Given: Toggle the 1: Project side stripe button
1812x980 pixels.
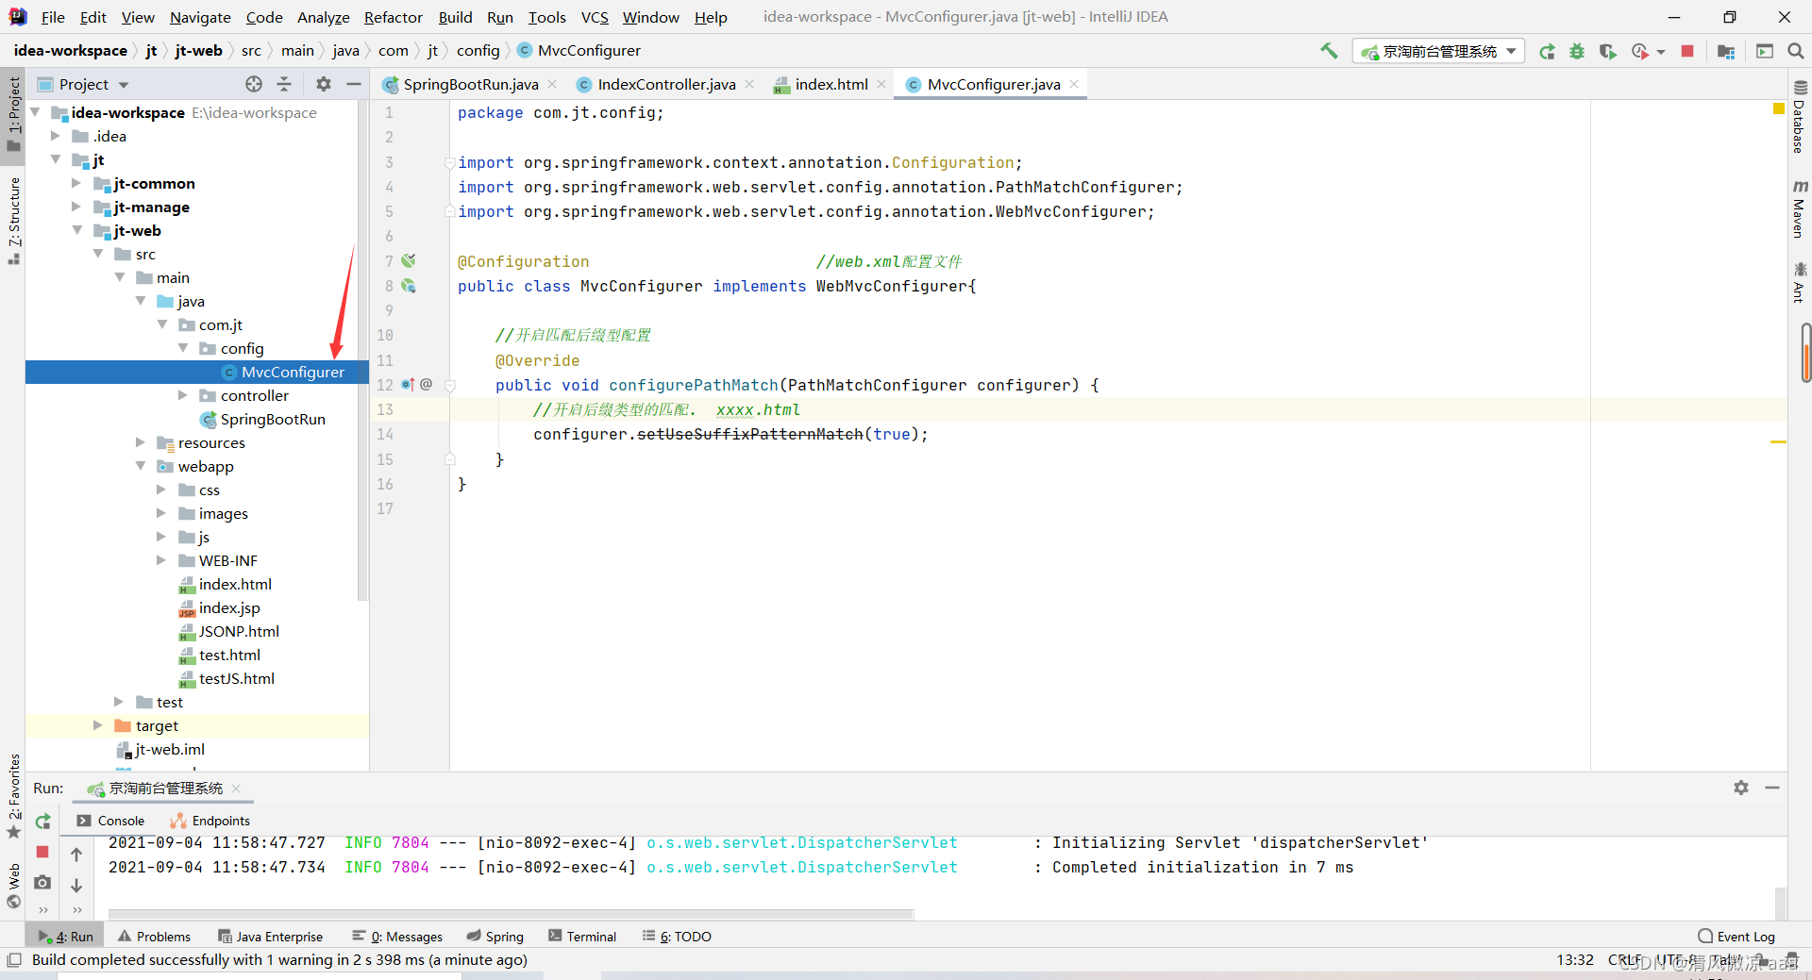Looking at the screenshot, I should coord(13,114).
